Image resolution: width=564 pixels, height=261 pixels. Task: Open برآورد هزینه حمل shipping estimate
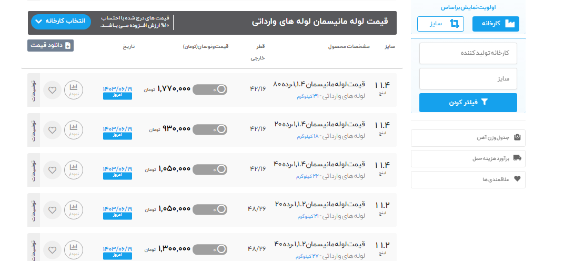click(468, 158)
